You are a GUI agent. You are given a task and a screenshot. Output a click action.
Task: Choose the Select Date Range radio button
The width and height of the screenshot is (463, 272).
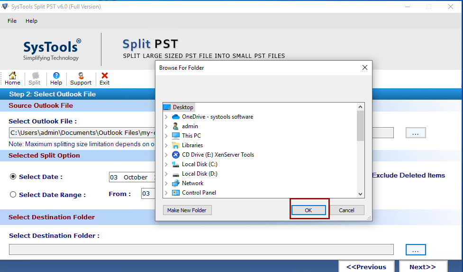(x=13, y=195)
